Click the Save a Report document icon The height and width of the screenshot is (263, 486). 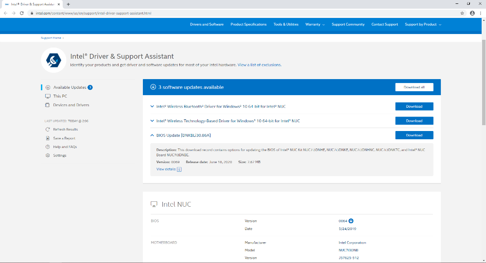point(48,138)
